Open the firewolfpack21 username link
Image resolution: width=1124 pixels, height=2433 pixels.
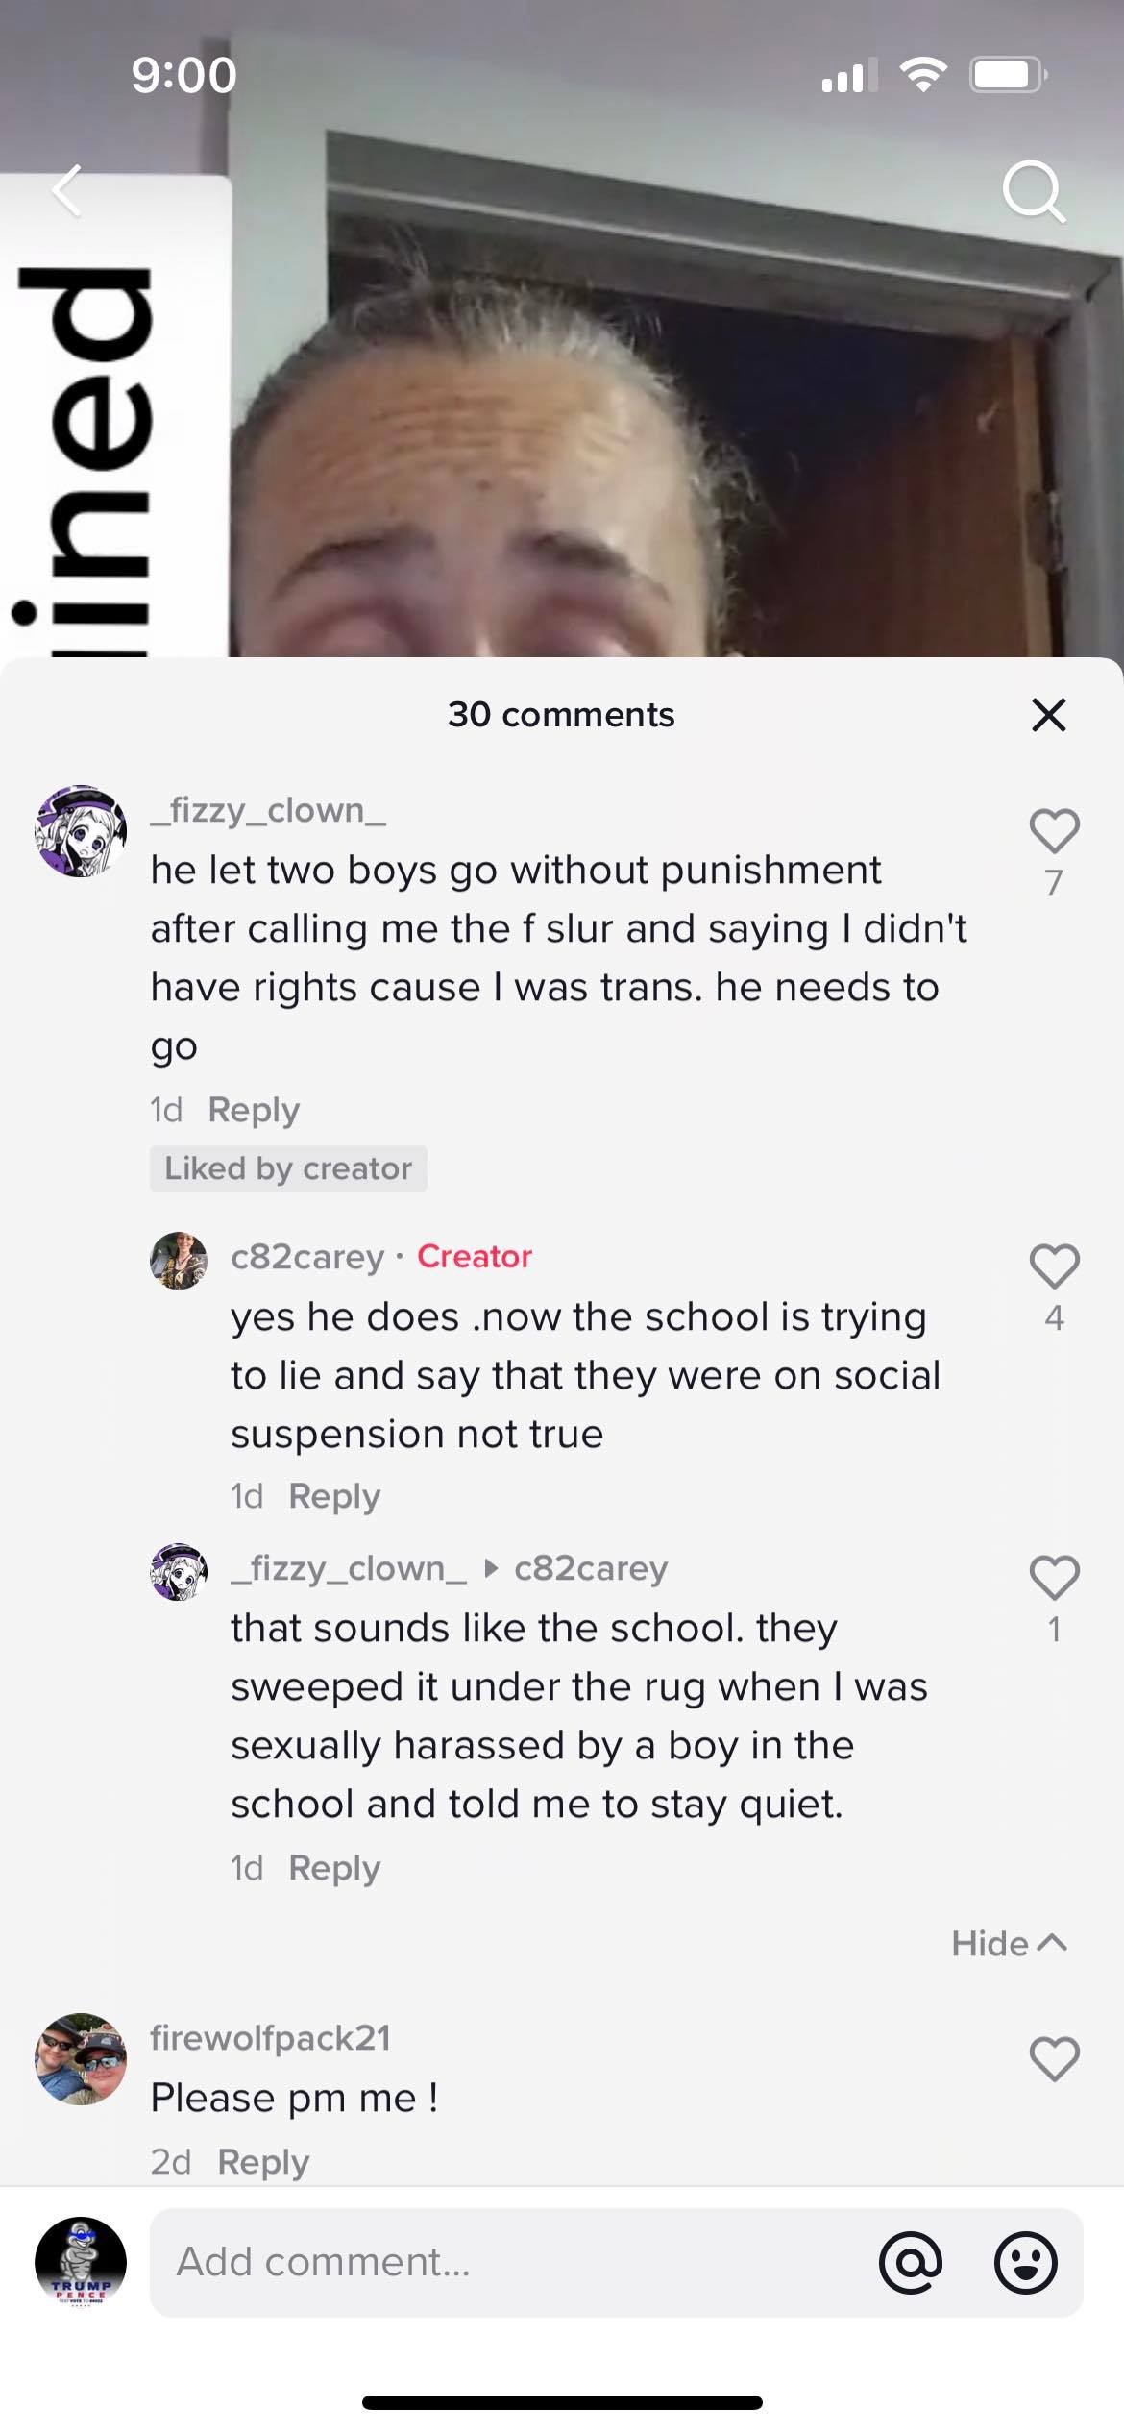[x=270, y=2037]
